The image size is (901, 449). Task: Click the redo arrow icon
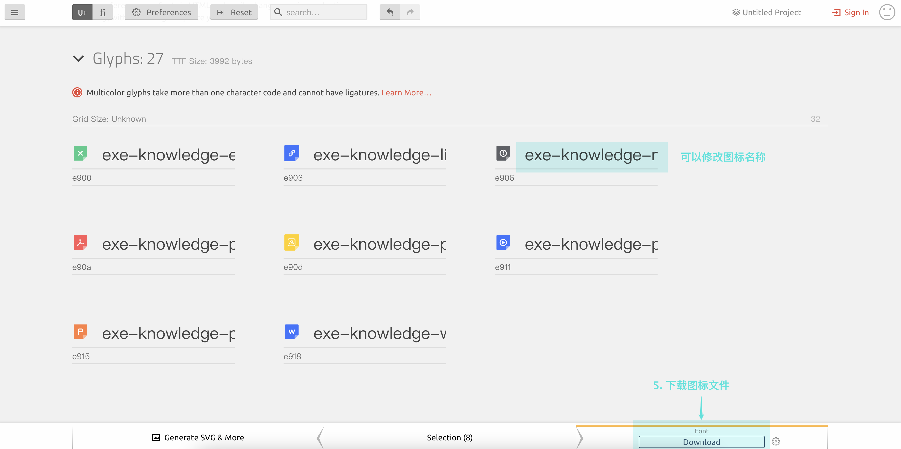coord(410,12)
